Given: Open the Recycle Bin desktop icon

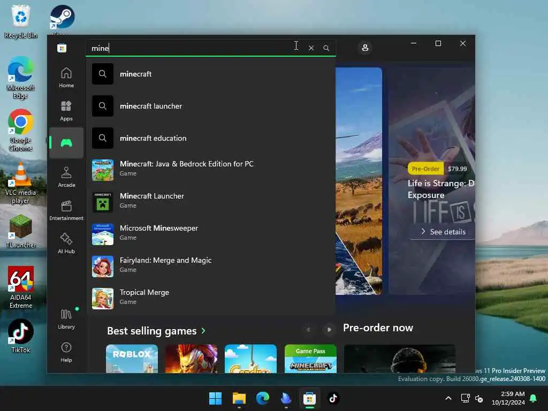Looking at the screenshot, I should [21, 22].
